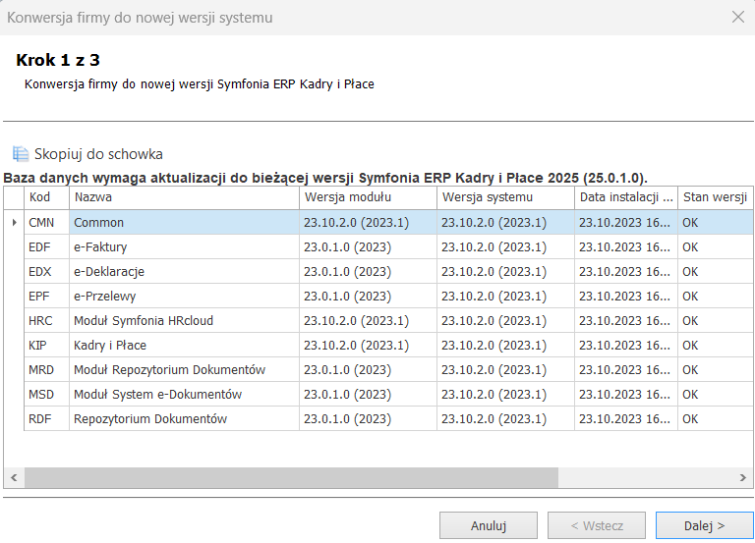Select the Repozytorium Dokumentów name in RDF row

pyautogui.click(x=184, y=418)
